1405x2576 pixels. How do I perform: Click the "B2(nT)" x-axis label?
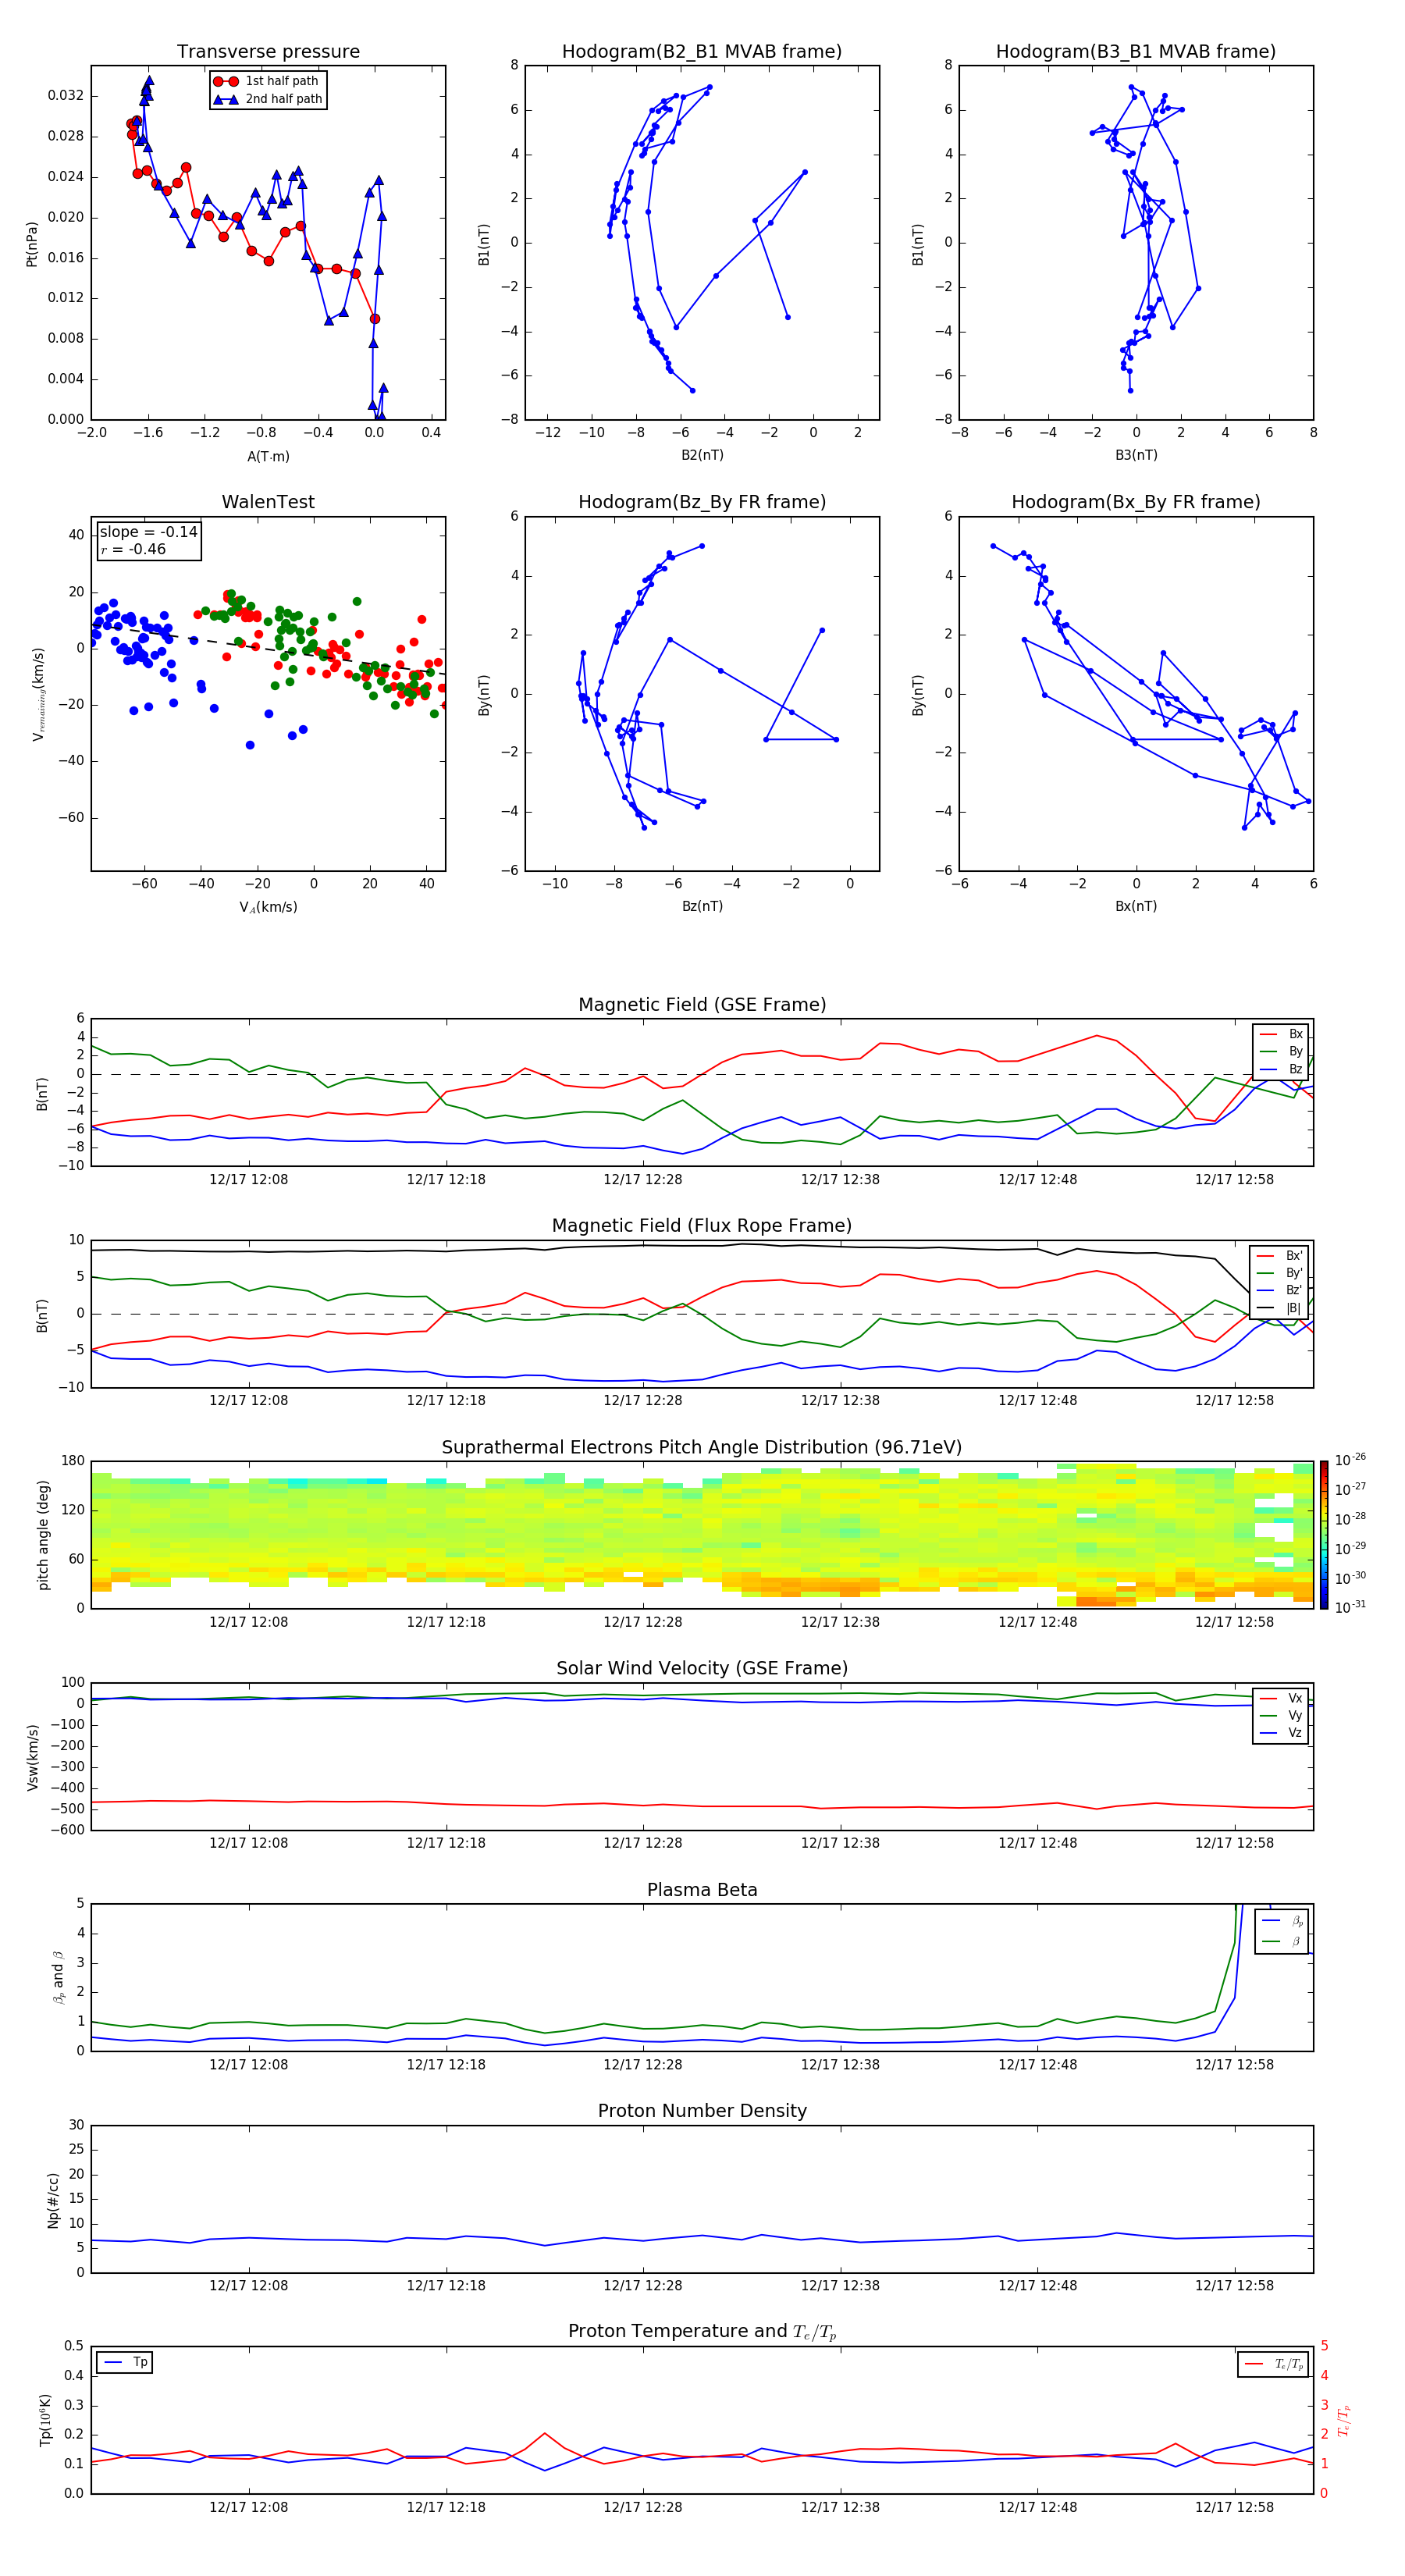[702, 455]
